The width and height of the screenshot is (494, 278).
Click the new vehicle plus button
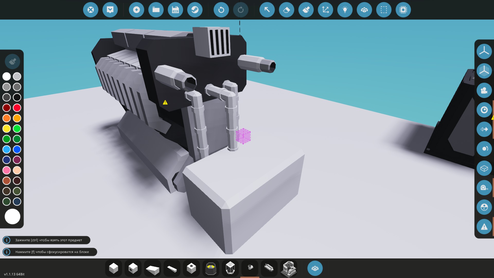(x=136, y=10)
